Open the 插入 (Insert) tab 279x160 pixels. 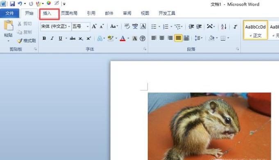pyautogui.click(x=47, y=13)
